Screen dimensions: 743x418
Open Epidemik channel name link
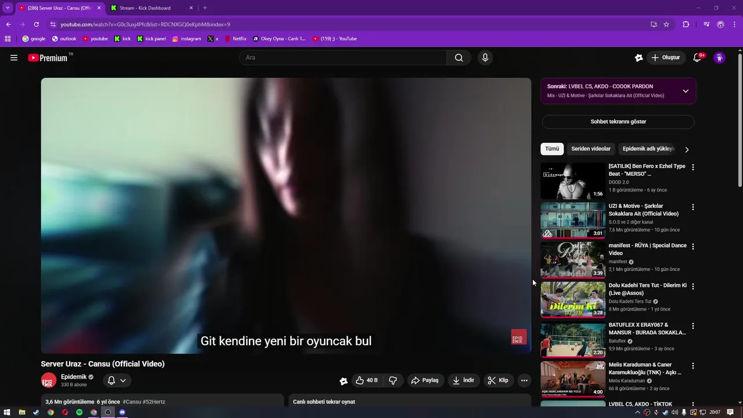(x=74, y=377)
